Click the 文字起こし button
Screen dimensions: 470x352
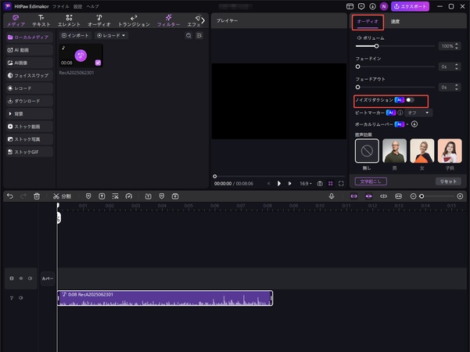coord(371,181)
